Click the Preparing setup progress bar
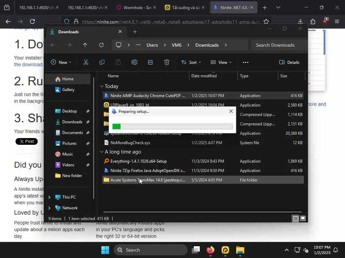 coord(172,126)
